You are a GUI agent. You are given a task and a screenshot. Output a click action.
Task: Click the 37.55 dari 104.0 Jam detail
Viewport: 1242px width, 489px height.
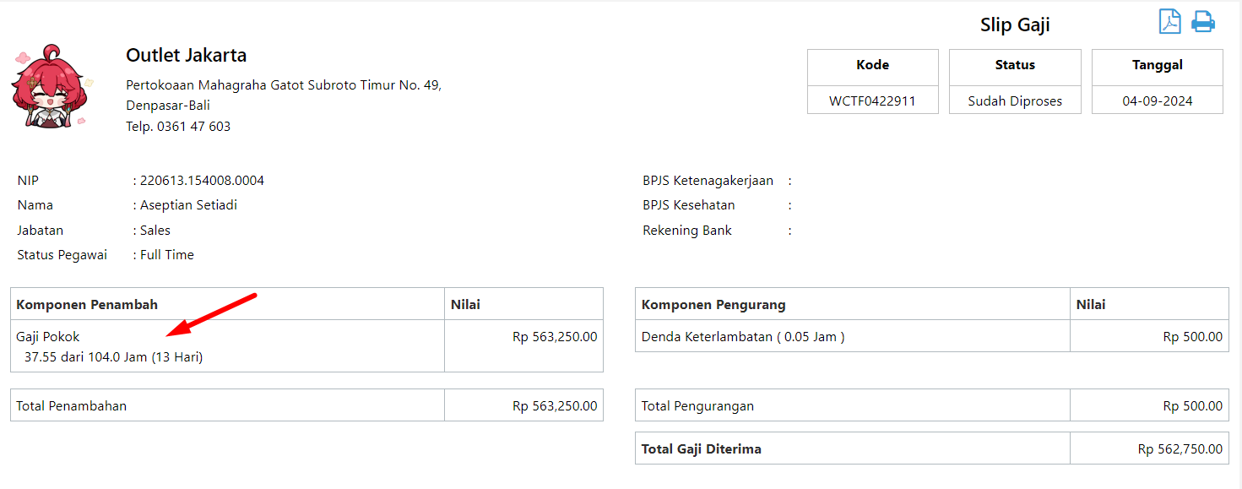(x=114, y=357)
